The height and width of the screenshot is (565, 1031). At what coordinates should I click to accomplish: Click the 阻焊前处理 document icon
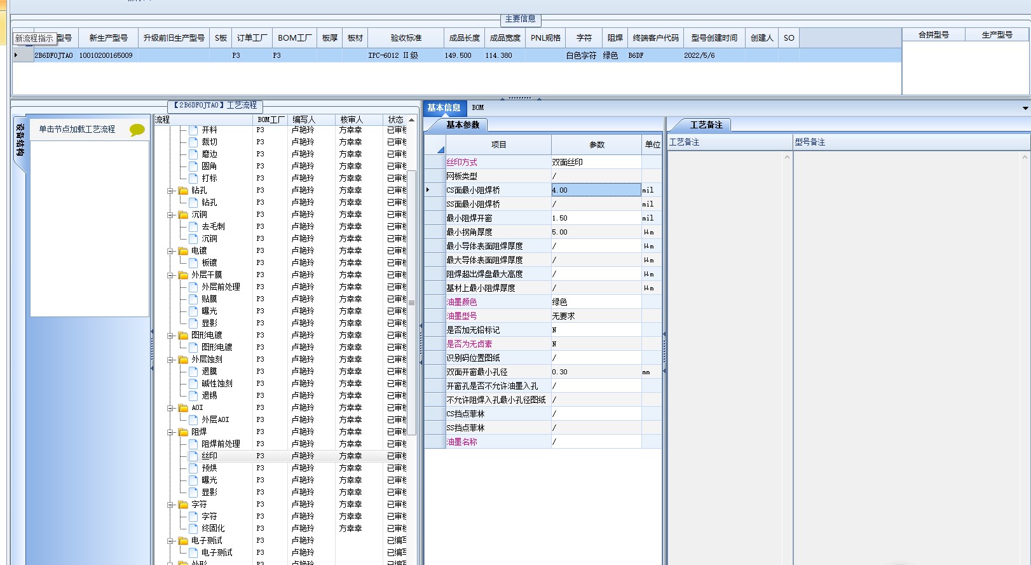pyautogui.click(x=193, y=444)
